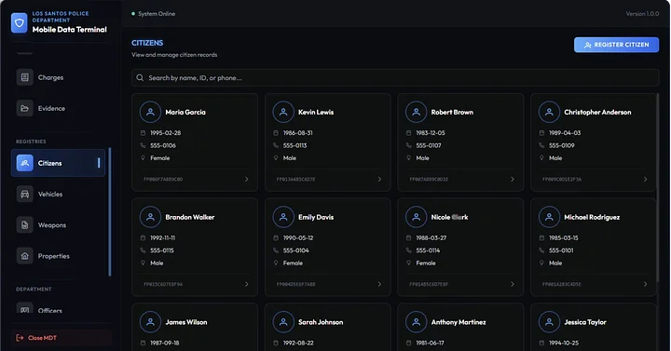Click the citizen list scrollbar
This screenshot has height=351, width=671.
click(x=658, y=188)
